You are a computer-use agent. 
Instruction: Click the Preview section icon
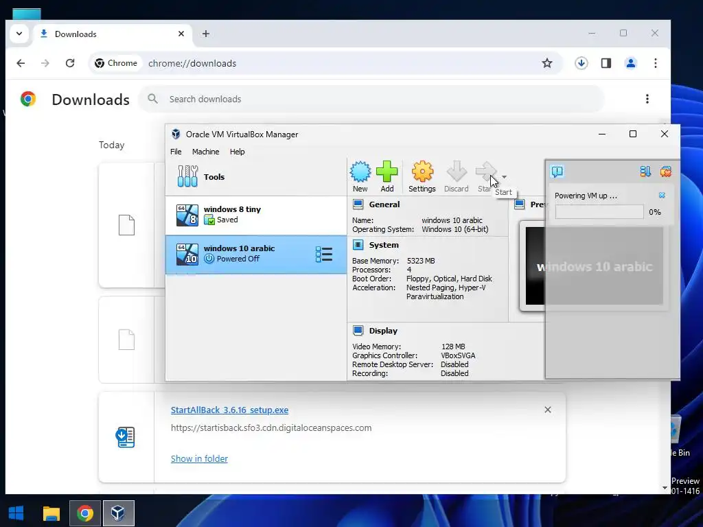click(x=520, y=204)
